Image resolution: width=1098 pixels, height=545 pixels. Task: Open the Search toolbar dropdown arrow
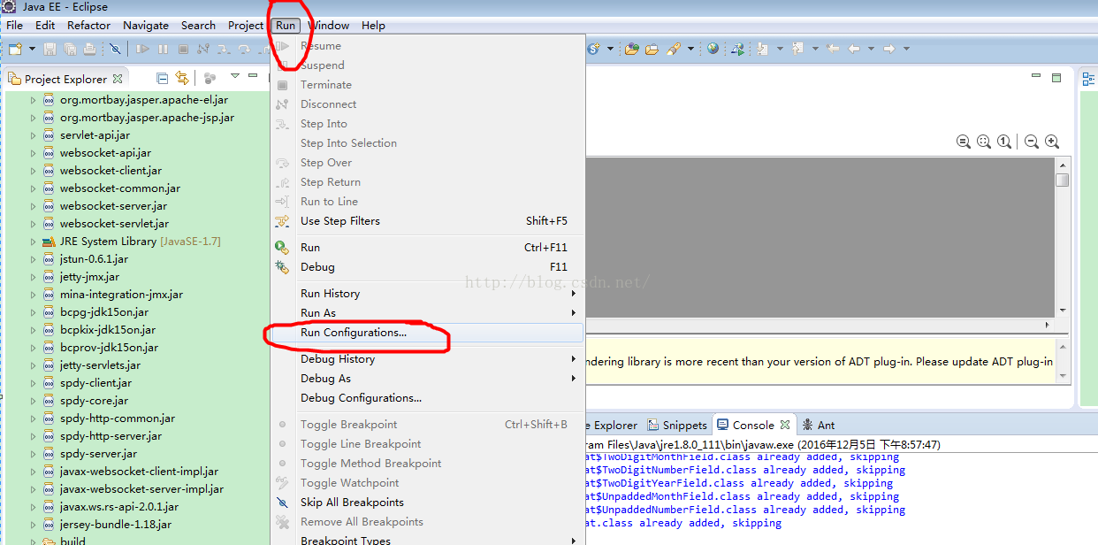[690, 49]
